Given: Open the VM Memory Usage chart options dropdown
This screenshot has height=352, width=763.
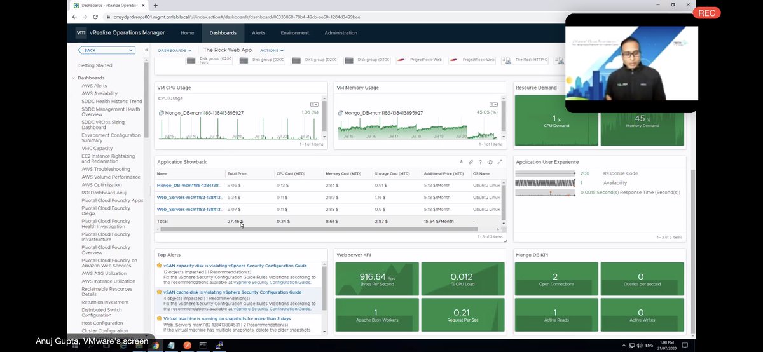Looking at the screenshot, I should tap(494, 104).
